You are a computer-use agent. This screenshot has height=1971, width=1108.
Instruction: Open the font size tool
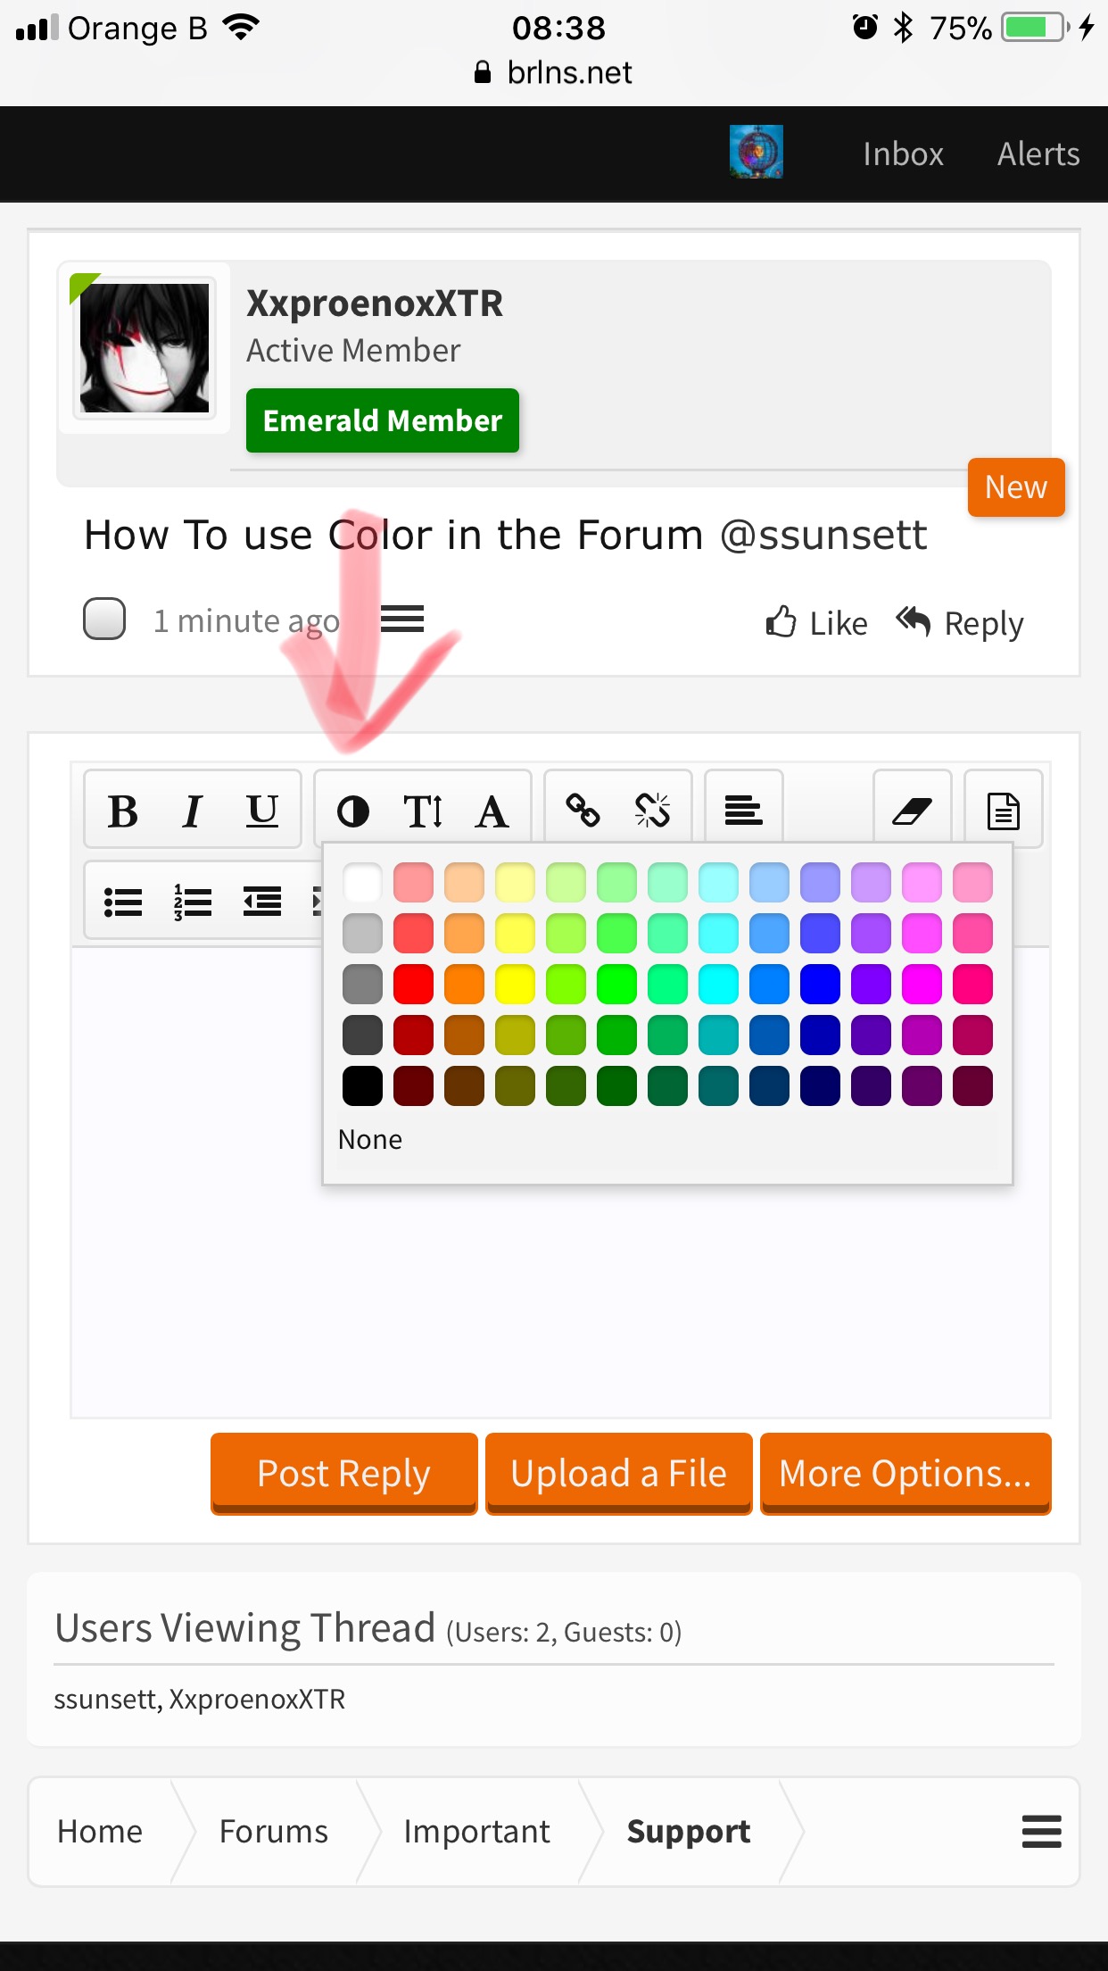pyautogui.click(x=423, y=811)
